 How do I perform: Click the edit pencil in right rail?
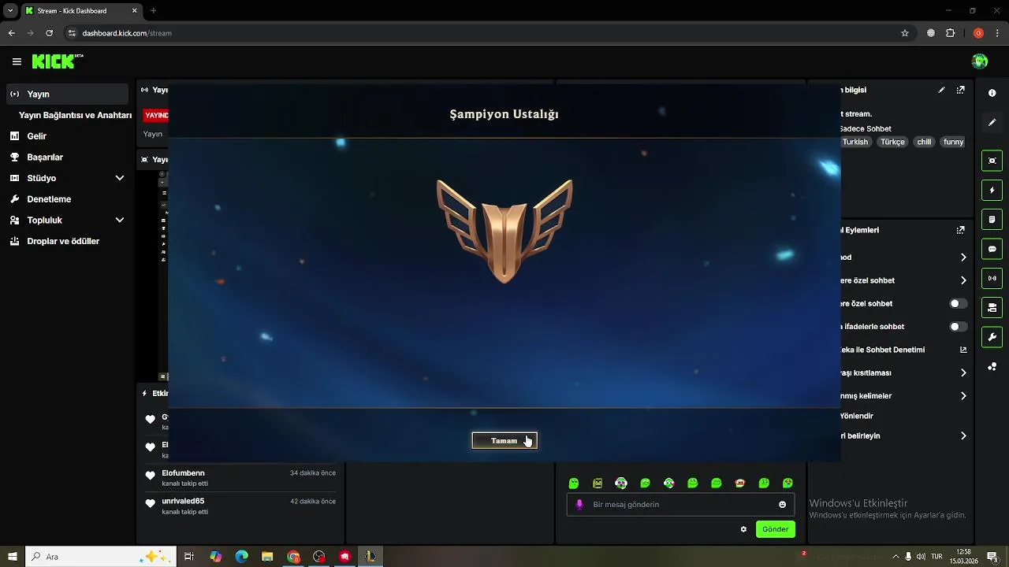click(992, 123)
